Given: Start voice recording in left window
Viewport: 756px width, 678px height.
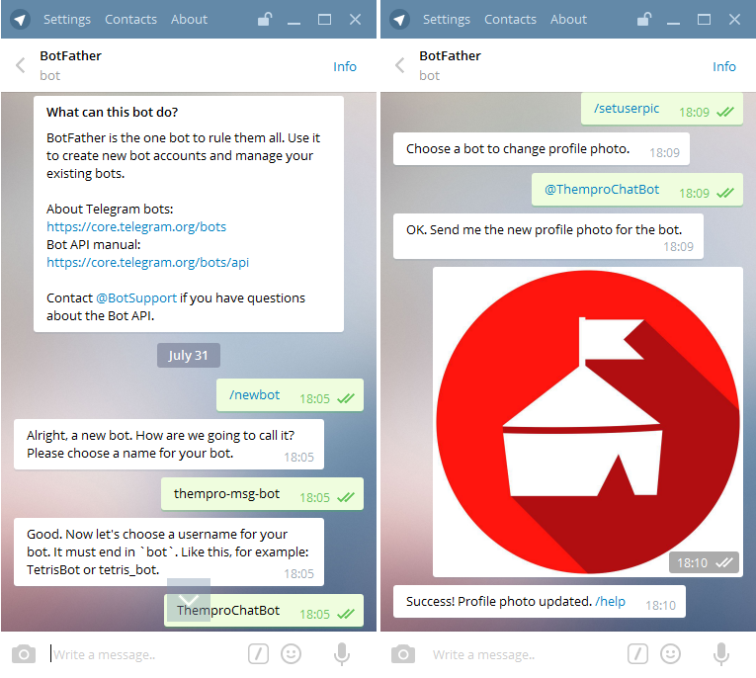Looking at the screenshot, I should click(342, 654).
